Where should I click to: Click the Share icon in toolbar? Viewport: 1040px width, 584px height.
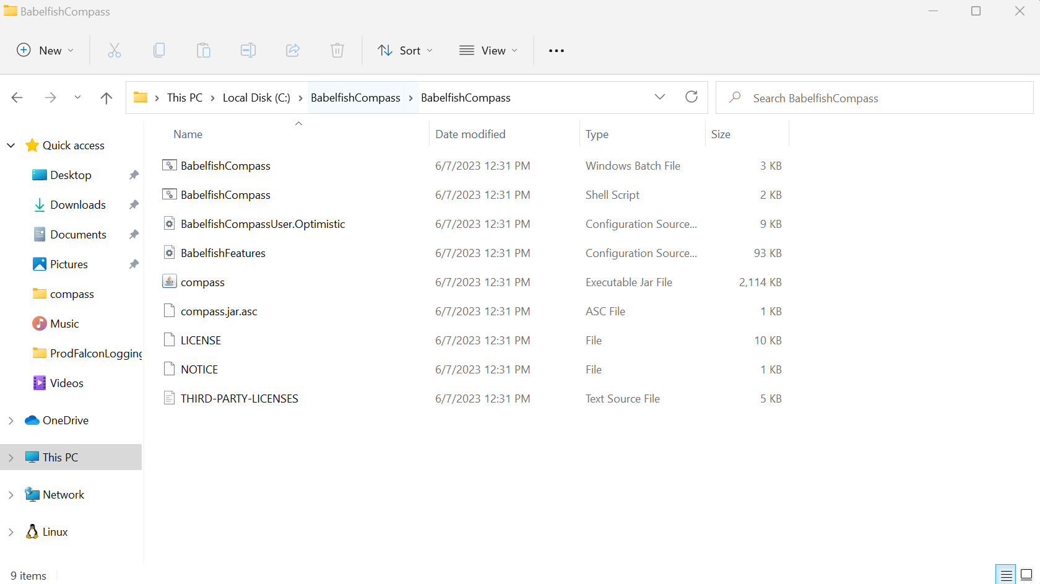click(x=293, y=50)
